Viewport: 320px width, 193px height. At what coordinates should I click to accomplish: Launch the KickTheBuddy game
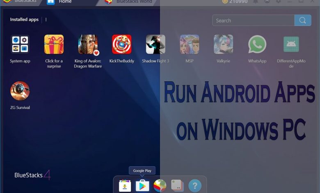point(121,44)
